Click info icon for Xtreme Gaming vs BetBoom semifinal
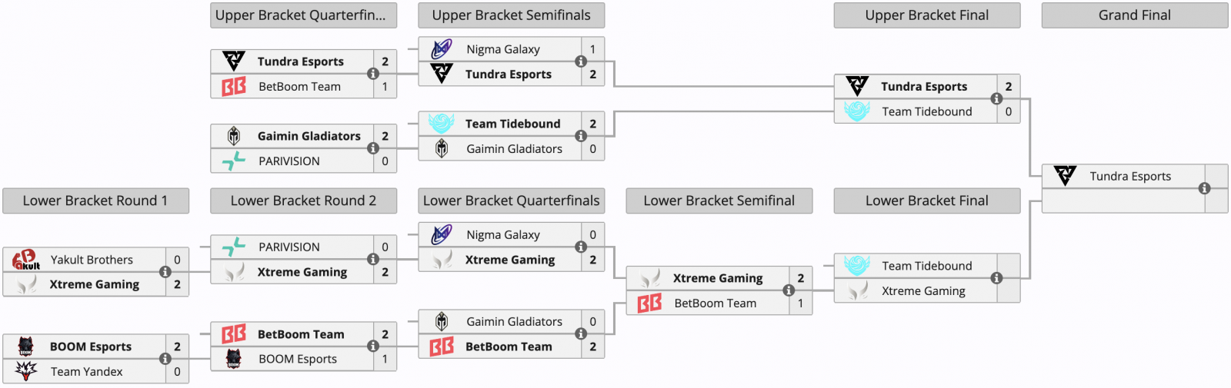This screenshot has width=1231, height=388. [789, 290]
